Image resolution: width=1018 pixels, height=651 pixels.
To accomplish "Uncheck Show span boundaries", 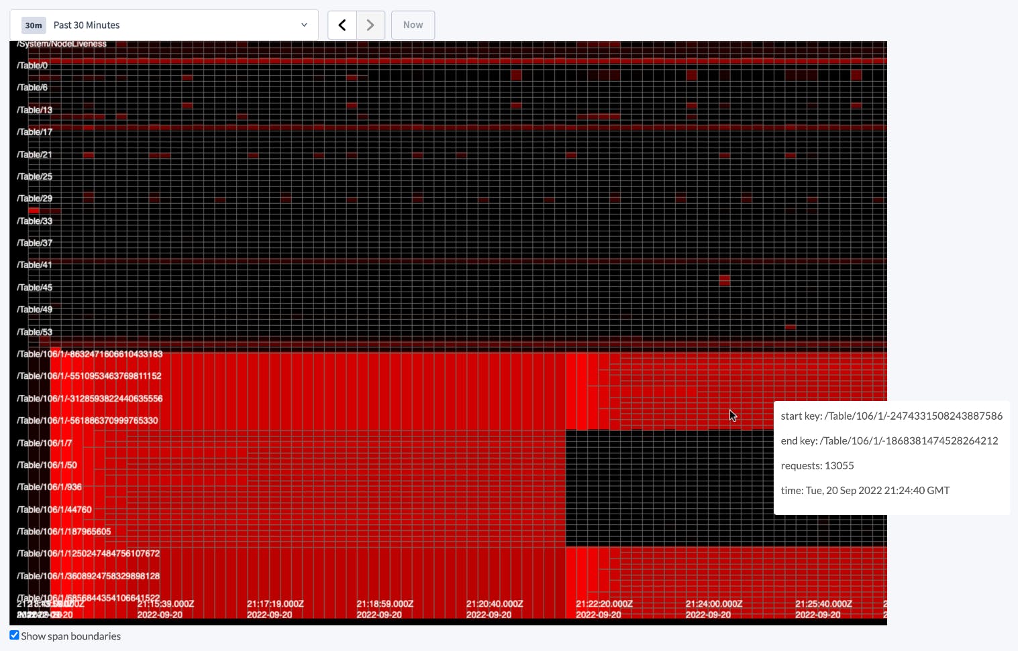I will coord(14,635).
